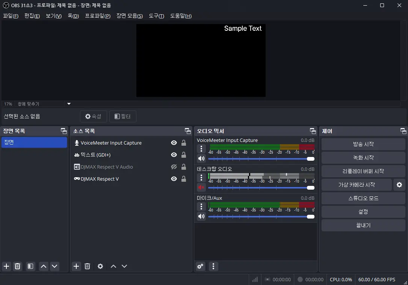Open source 속성 properties button

click(94, 116)
